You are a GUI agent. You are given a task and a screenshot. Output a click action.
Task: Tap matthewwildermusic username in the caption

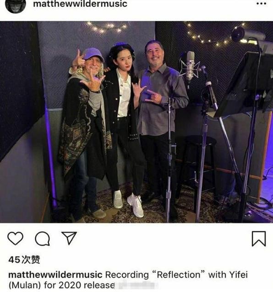click(55, 275)
